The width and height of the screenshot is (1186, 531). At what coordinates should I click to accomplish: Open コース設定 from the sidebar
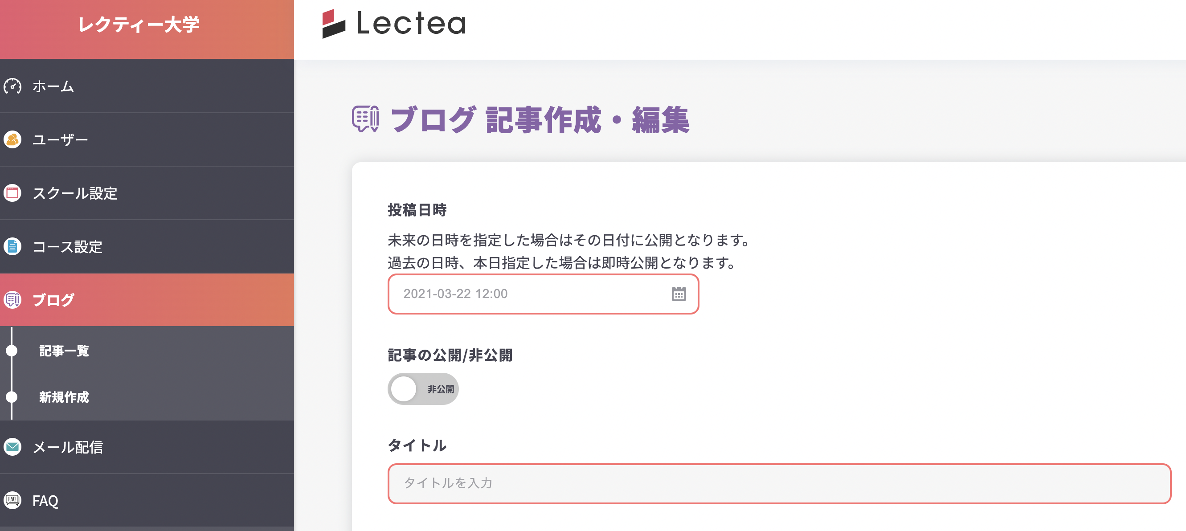(68, 247)
